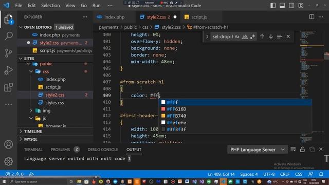This screenshot has width=329, height=185.
Task: Open the Source Control view
Action: point(8,53)
